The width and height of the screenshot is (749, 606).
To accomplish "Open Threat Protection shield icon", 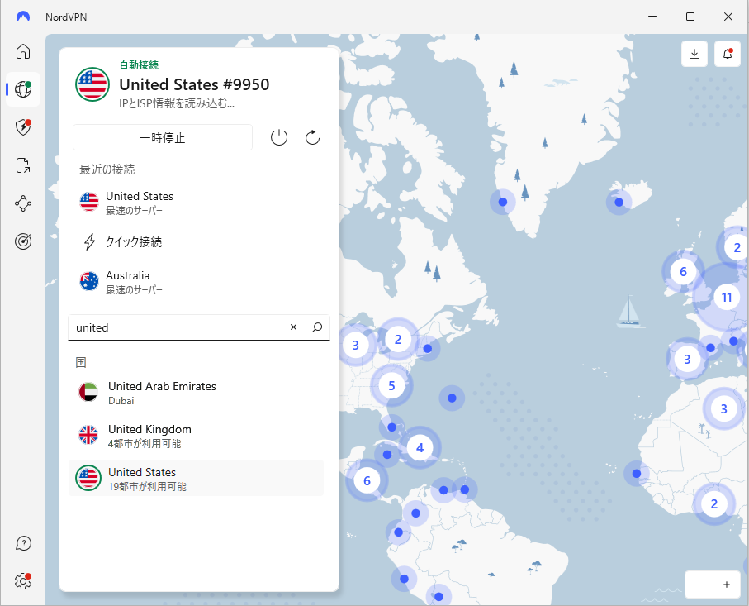I will [23, 127].
